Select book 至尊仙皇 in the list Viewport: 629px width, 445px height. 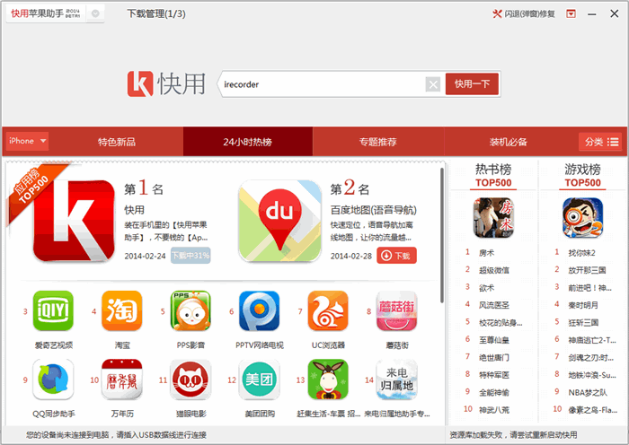point(494,340)
